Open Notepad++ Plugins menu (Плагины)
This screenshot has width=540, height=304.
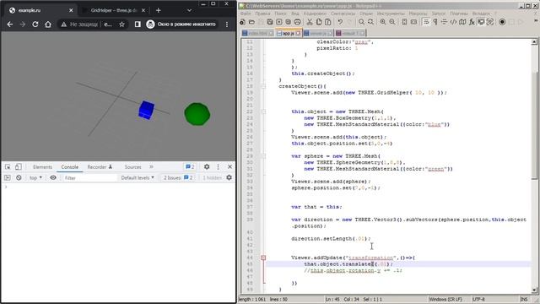point(459,14)
